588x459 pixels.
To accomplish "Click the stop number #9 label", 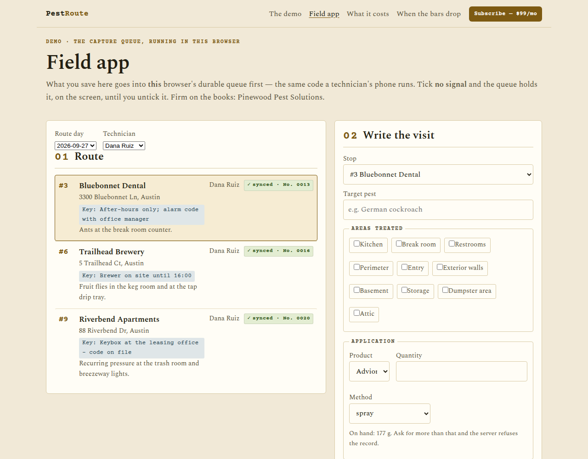I will coord(63,319).
